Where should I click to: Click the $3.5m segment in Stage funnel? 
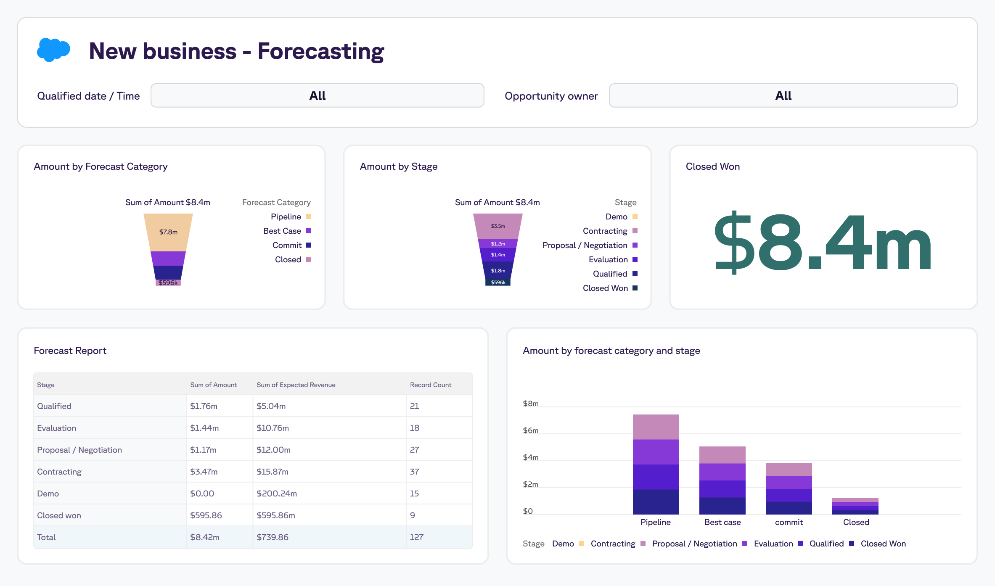(498, 226)
